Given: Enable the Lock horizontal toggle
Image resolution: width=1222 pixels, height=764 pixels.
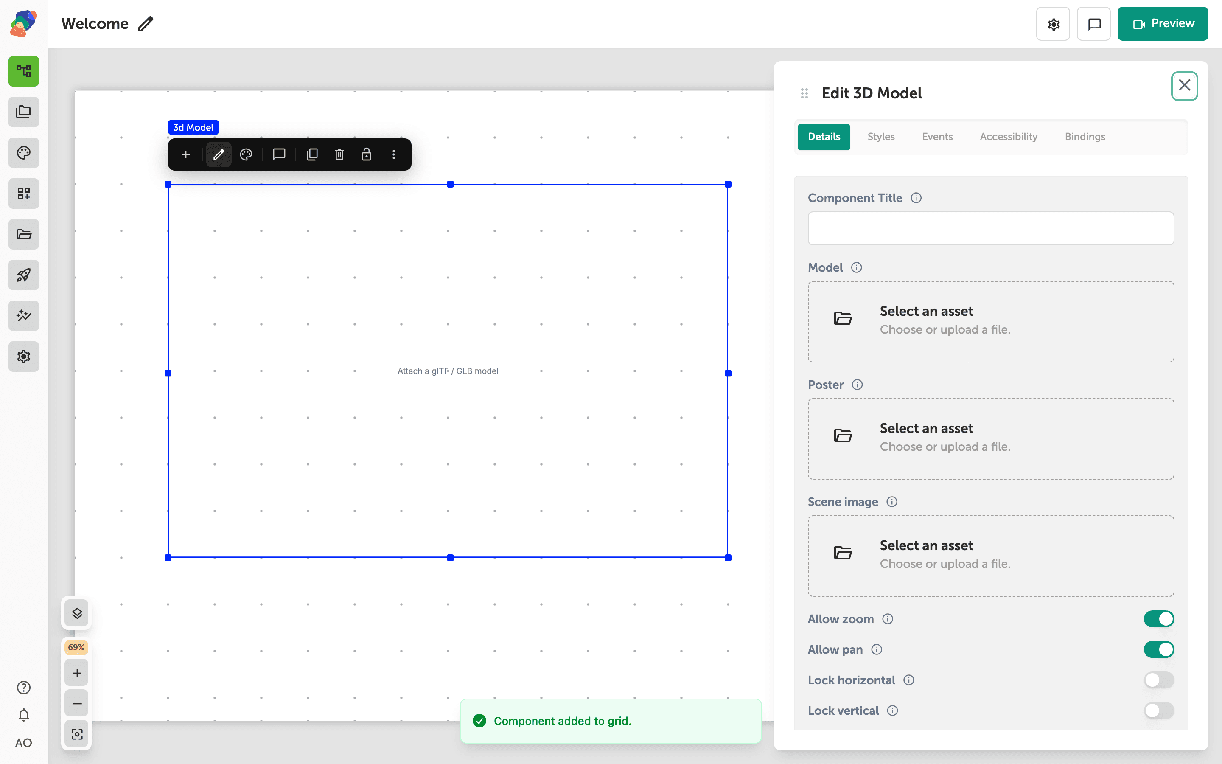Looking at the screenshot, I should [x=1159, y=680].
